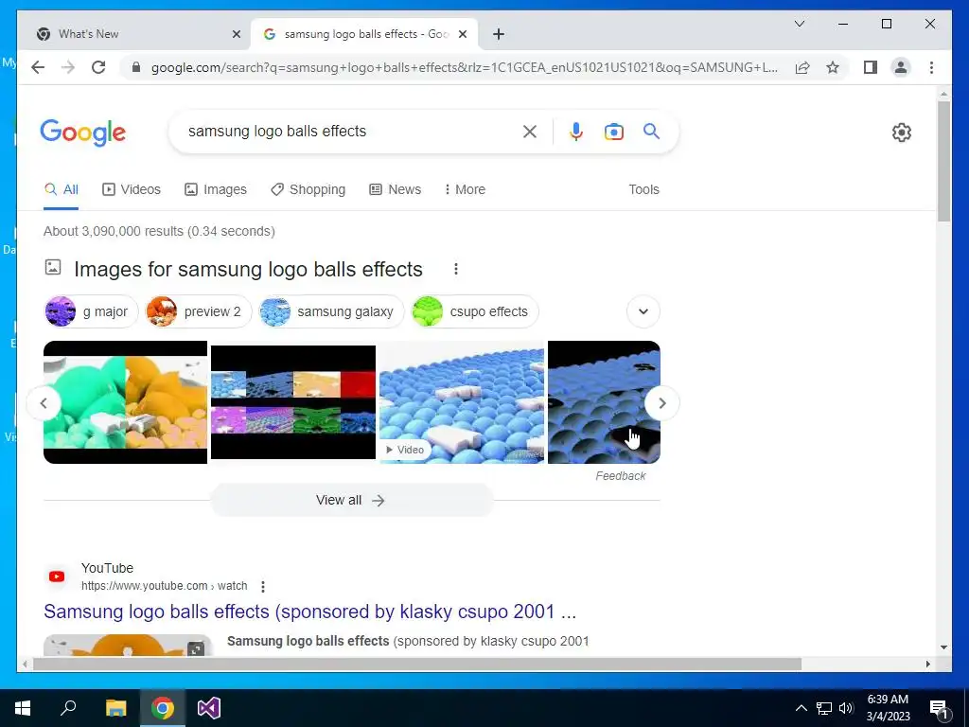View site information lock icon
Image resolution: width=969 pixels, height=727 pixels.
point(136,67)
